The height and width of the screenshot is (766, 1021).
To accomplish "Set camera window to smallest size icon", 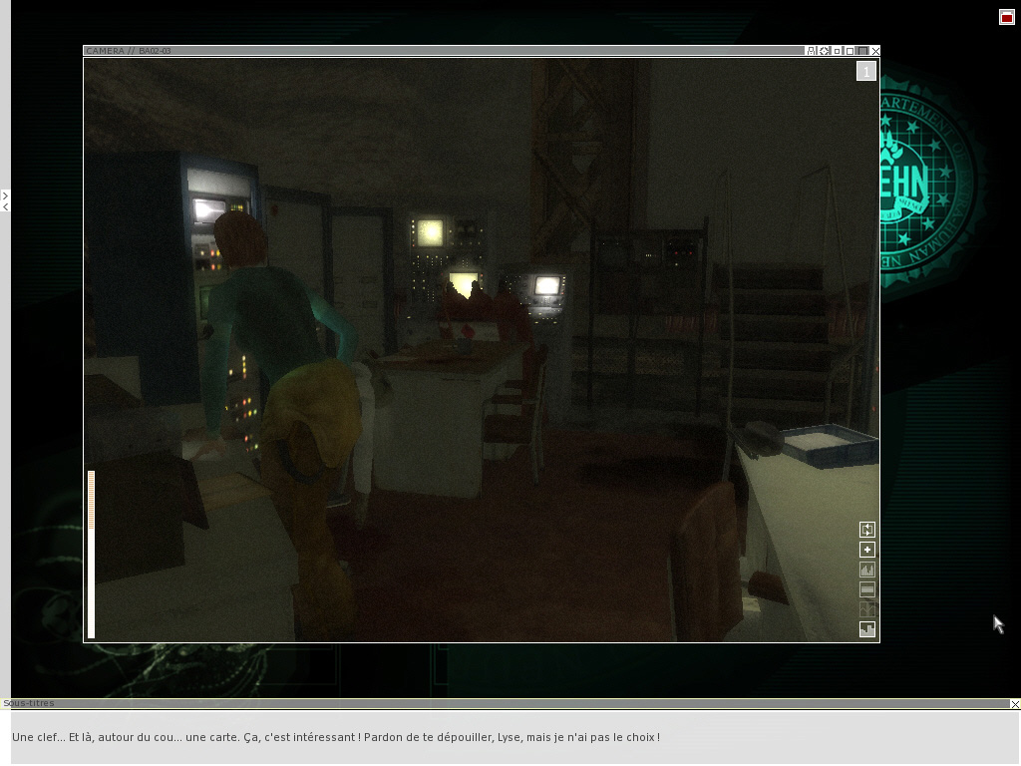I will tap(838, 51).
